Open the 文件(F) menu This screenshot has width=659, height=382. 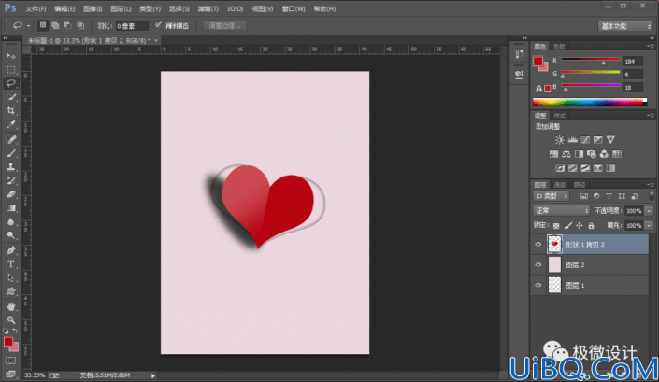[36, 8]
